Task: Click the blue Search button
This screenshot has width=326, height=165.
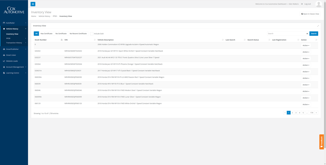Action: [314, 34]
